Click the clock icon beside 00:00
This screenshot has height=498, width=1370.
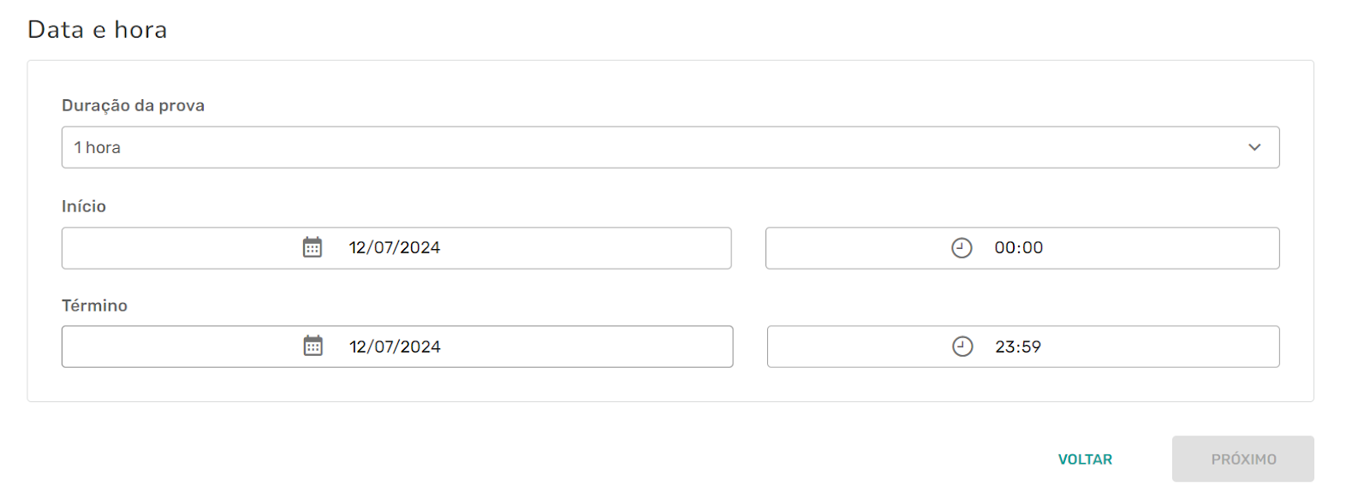pos(962,248)
